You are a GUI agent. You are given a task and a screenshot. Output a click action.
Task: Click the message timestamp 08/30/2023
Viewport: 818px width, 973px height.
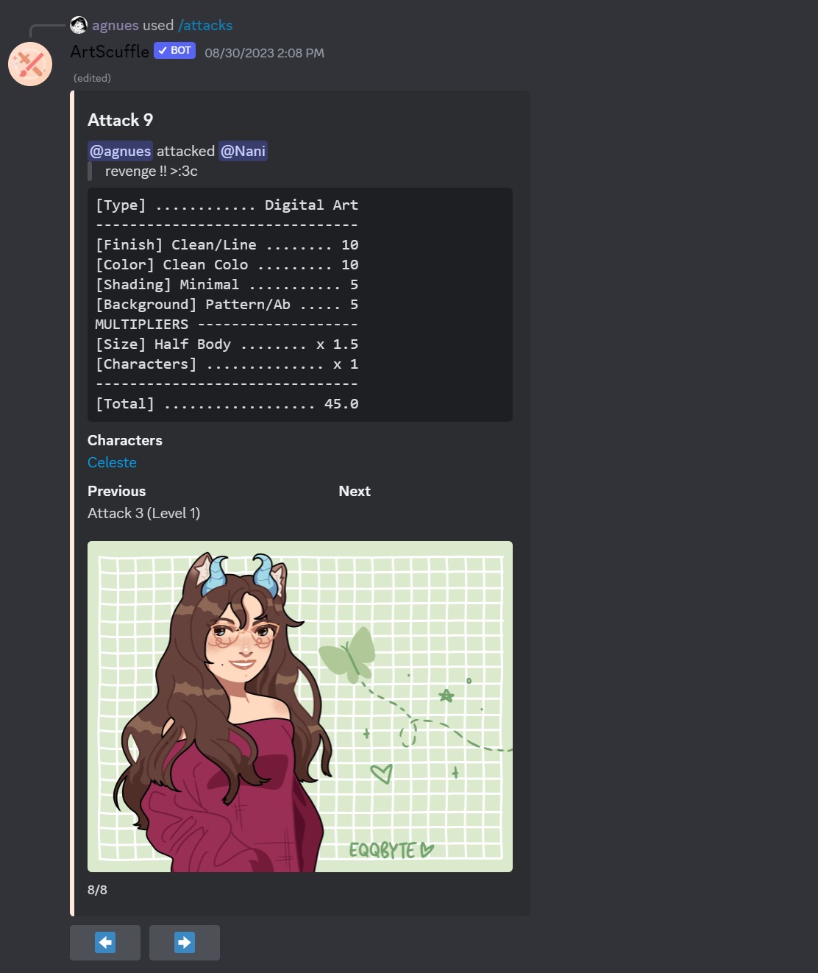pos(264,53)
